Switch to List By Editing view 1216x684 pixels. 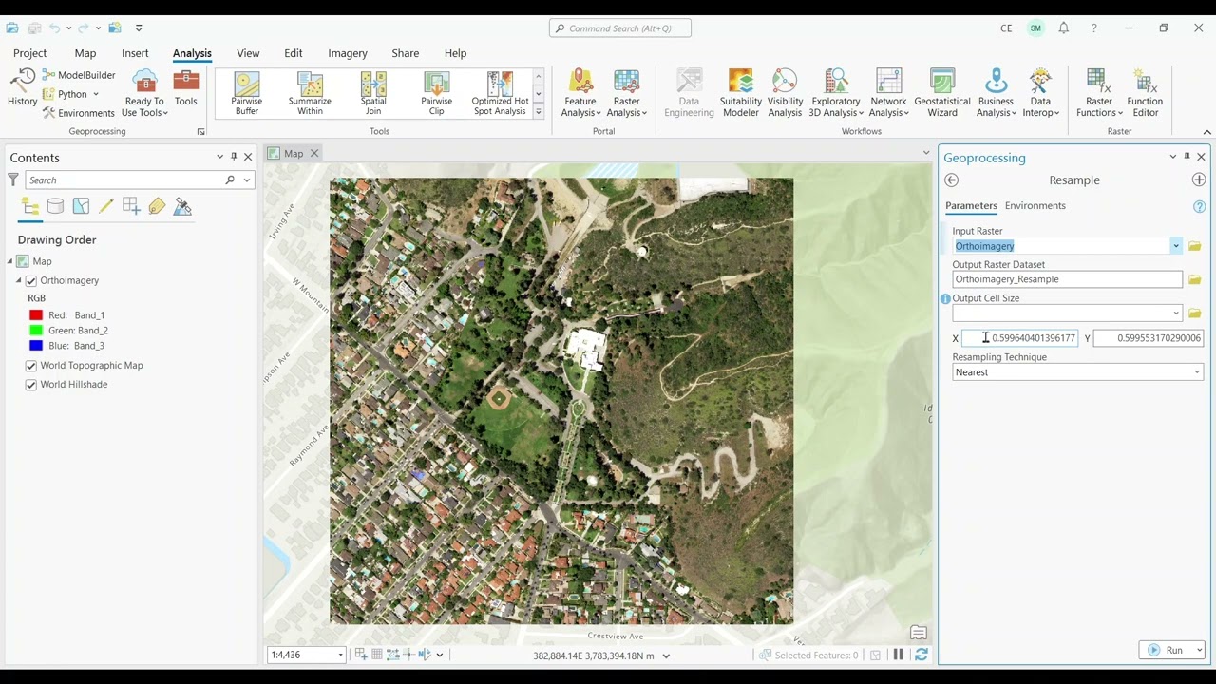click(x=106, y=206)
